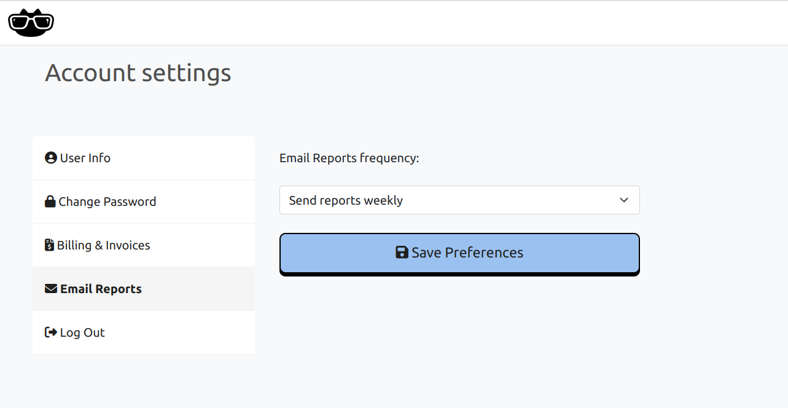788x408 pixels.
Task: Click the envelope icon next to Email Reports
Action: tap(50, 288)
